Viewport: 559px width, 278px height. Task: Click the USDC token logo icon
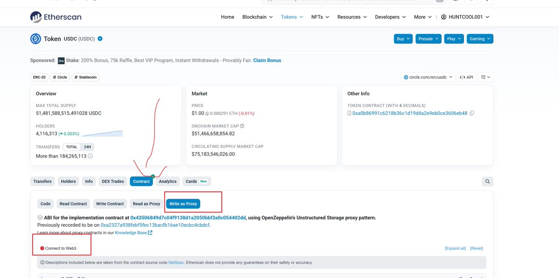tap(35, 39)
